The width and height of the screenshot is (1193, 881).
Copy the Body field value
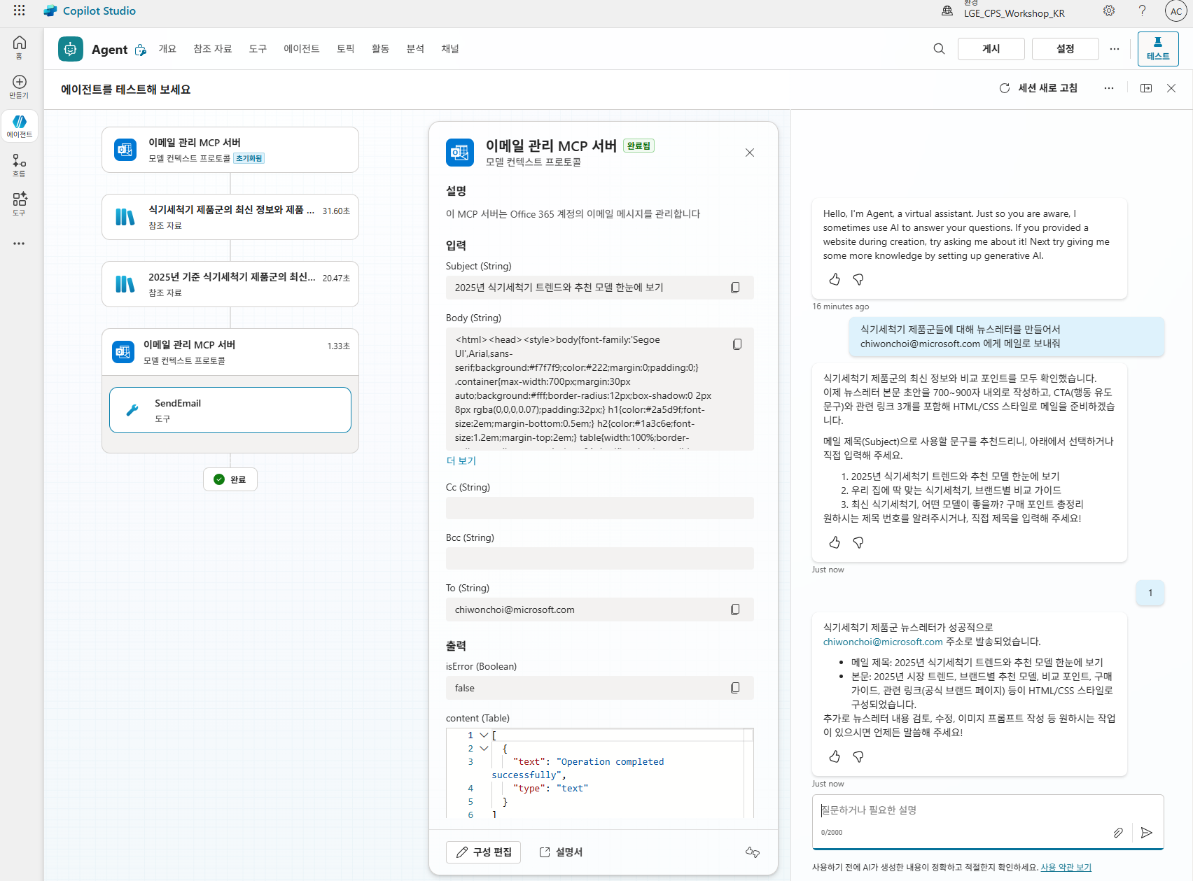[x=737, y=344]
